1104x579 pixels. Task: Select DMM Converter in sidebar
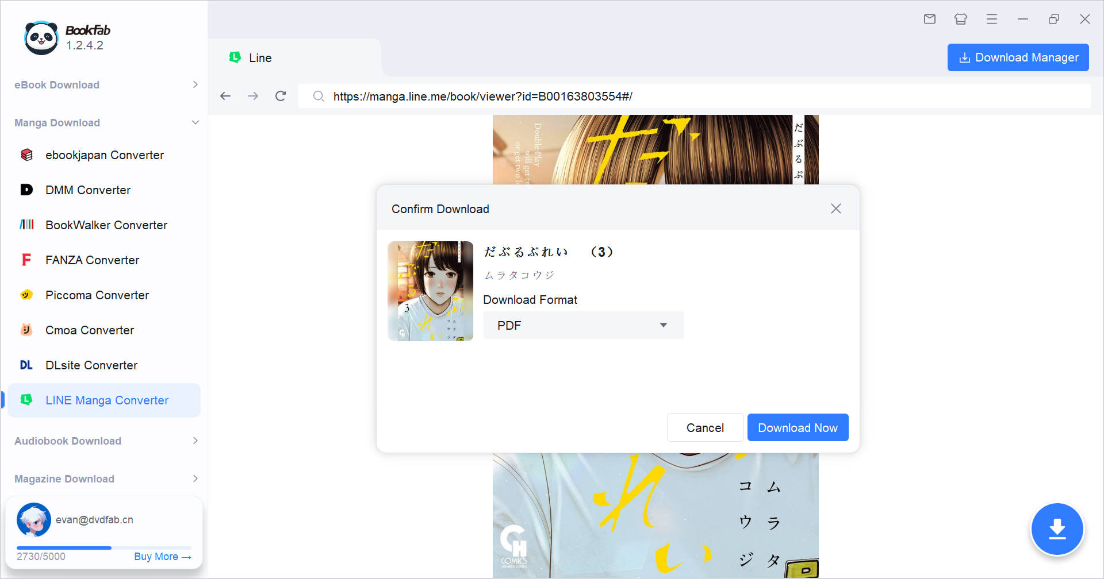click(104, 190)
